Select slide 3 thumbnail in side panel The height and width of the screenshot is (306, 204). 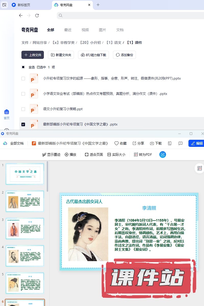(x=25, y=228)
